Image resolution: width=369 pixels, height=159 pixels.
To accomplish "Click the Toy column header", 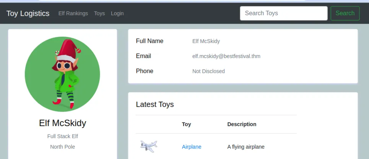I will tap(186, 124).
